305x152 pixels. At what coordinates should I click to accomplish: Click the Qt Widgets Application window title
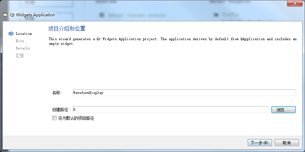pos(33,15)
